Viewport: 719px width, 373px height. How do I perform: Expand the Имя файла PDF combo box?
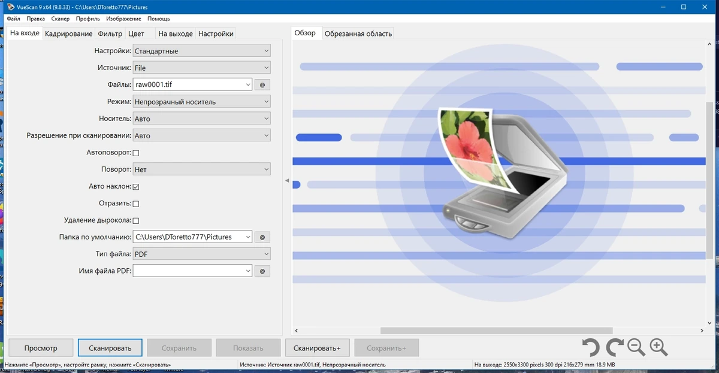pyautogui.click(x=247, y=271)
